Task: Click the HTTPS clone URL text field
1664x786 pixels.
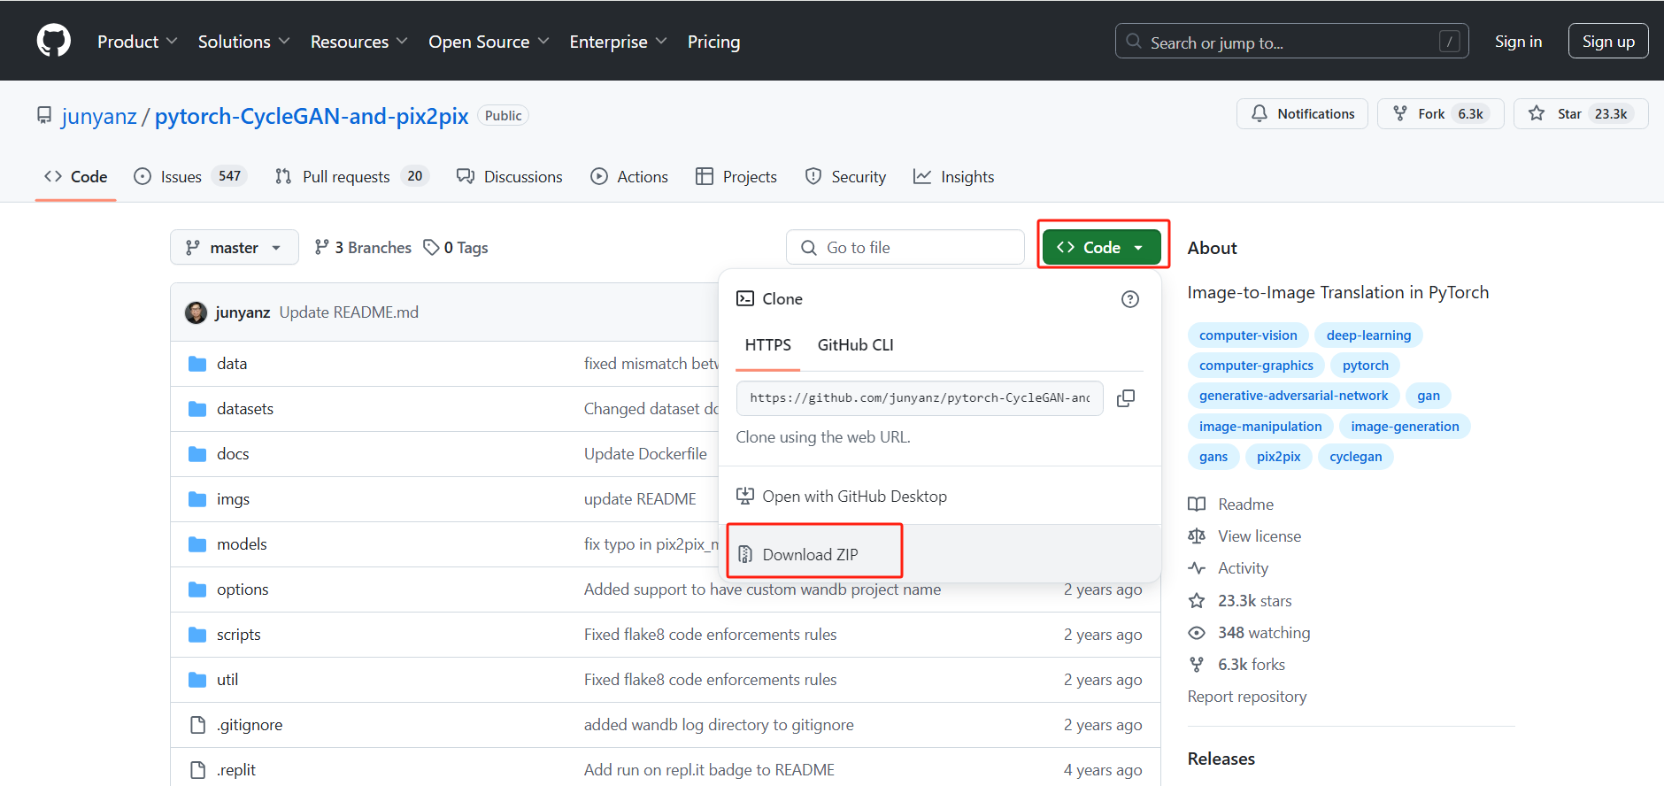Action: click(x=920, y=398)
